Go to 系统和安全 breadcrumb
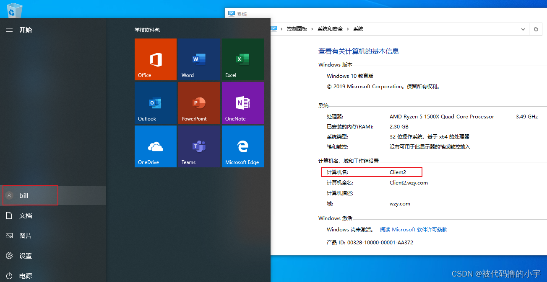 pos(330,29)
